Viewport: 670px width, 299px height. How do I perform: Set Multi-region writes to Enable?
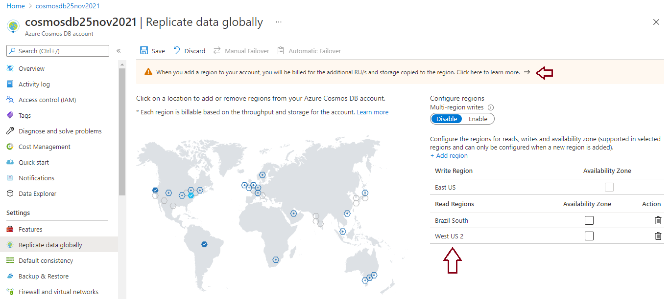point(478,119)
